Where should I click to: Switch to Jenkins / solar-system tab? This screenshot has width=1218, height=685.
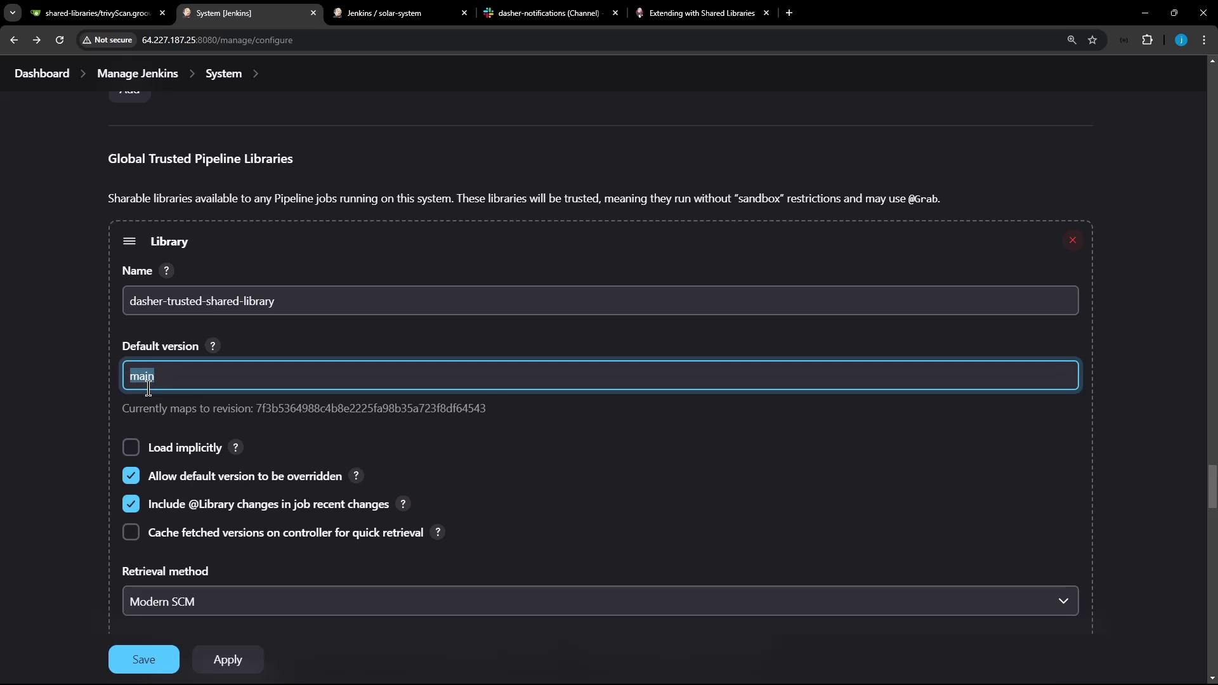click(384, 13)
